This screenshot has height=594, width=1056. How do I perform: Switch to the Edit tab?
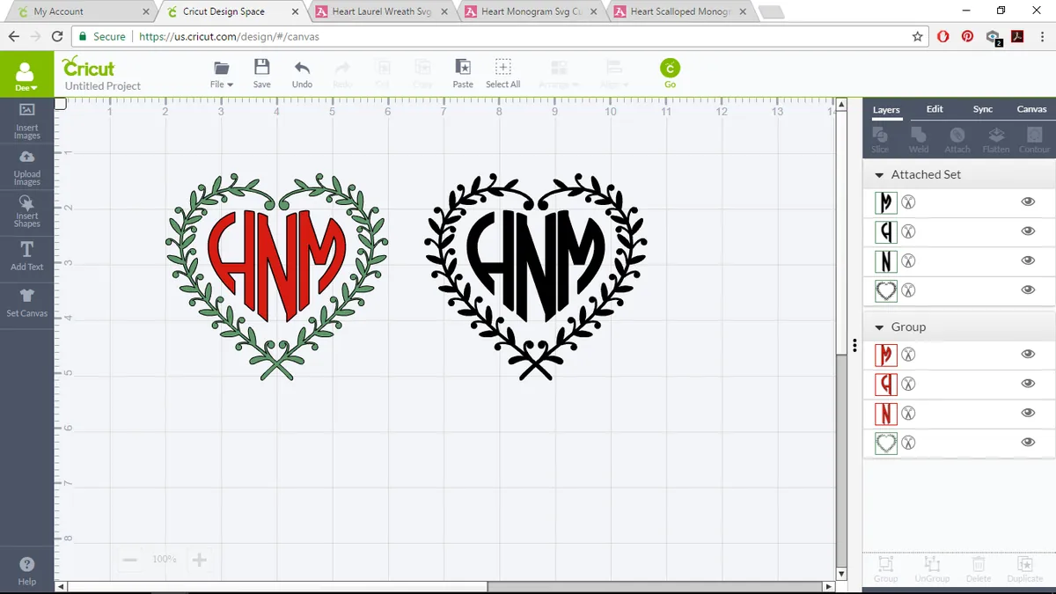(935, 109)
